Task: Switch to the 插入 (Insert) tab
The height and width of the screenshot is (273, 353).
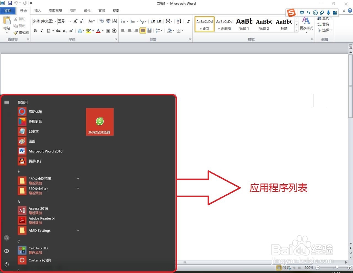Action: pos(38,11)
